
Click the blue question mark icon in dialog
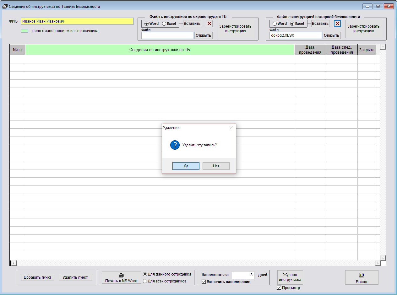(x=175, y=145)
